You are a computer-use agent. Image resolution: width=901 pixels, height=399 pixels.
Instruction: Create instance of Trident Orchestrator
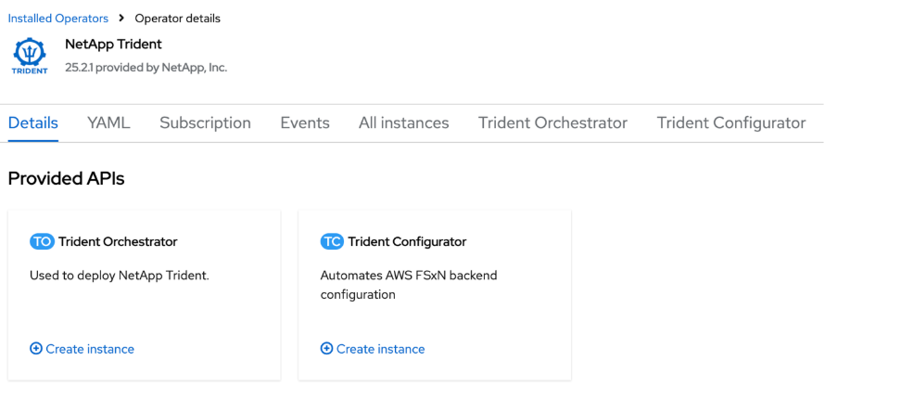(90, 349)
